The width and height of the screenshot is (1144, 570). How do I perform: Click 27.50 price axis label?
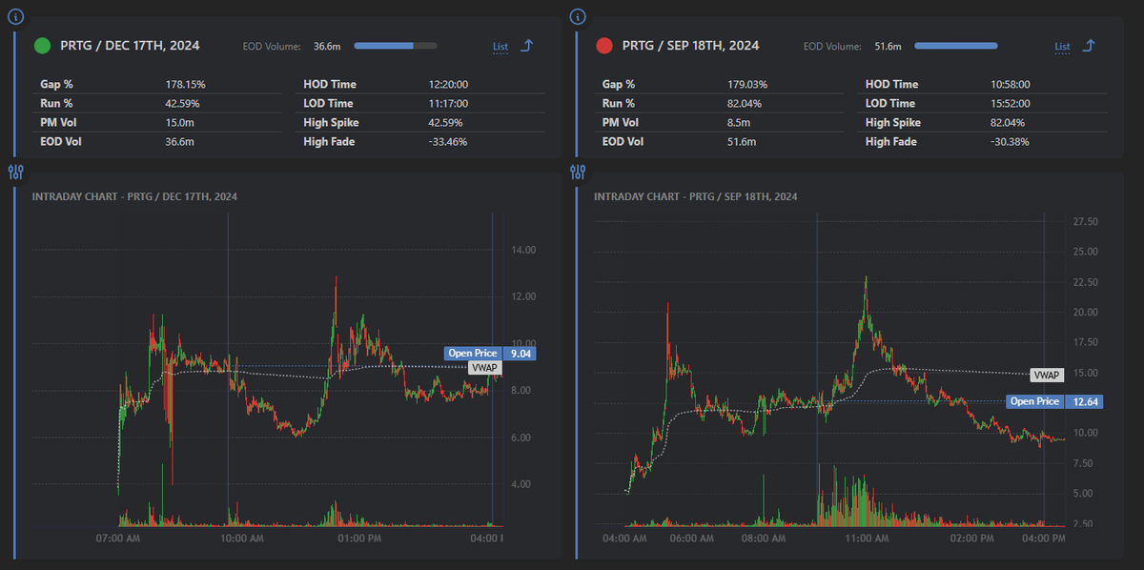pyautogui.click(x=1087, y=222)
